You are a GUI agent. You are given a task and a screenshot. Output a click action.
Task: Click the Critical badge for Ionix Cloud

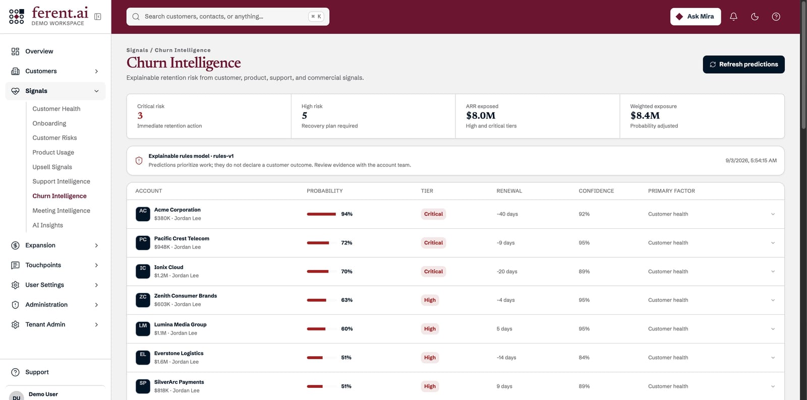point(433,272)
